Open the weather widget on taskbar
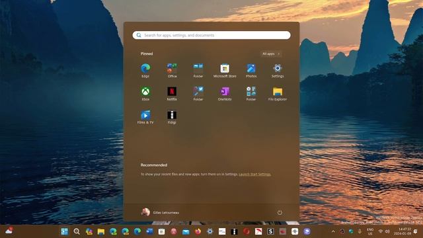423x238 pixels. pyautogui.click(x=9, y=231)
